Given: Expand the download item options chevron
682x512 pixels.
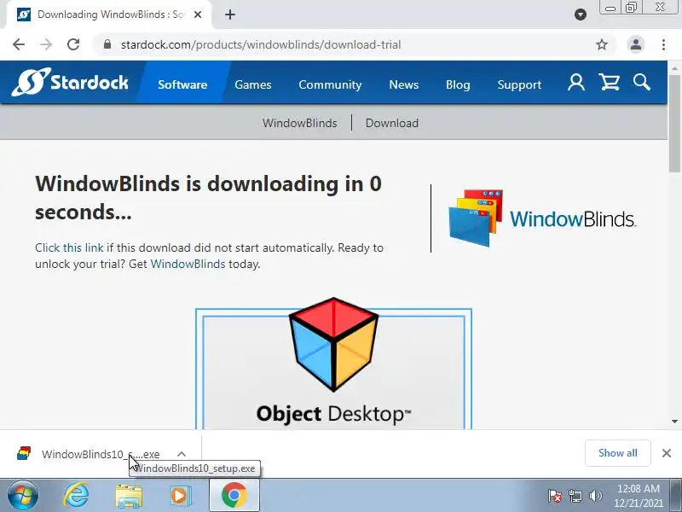Looking at the screenshot, I should (x=182, y=454).
